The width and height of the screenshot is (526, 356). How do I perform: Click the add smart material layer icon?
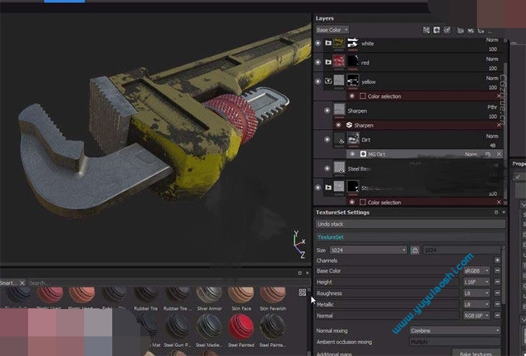point(471,31)
